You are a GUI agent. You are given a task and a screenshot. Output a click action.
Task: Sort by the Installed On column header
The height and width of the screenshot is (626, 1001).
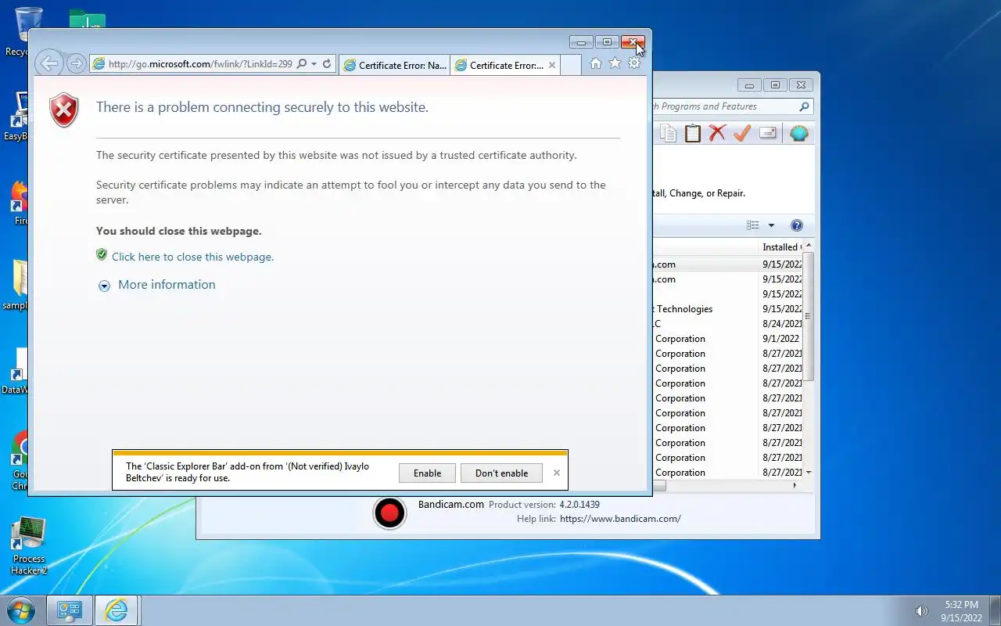(780, 247)
